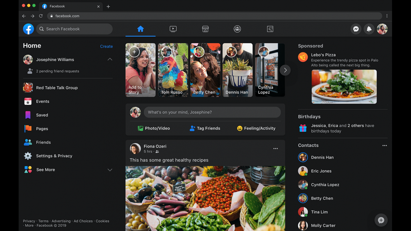Image resolution: width=411 pixels, height=231 pixels.
Task: Click the Create link
Action: [x=106, y=46]
